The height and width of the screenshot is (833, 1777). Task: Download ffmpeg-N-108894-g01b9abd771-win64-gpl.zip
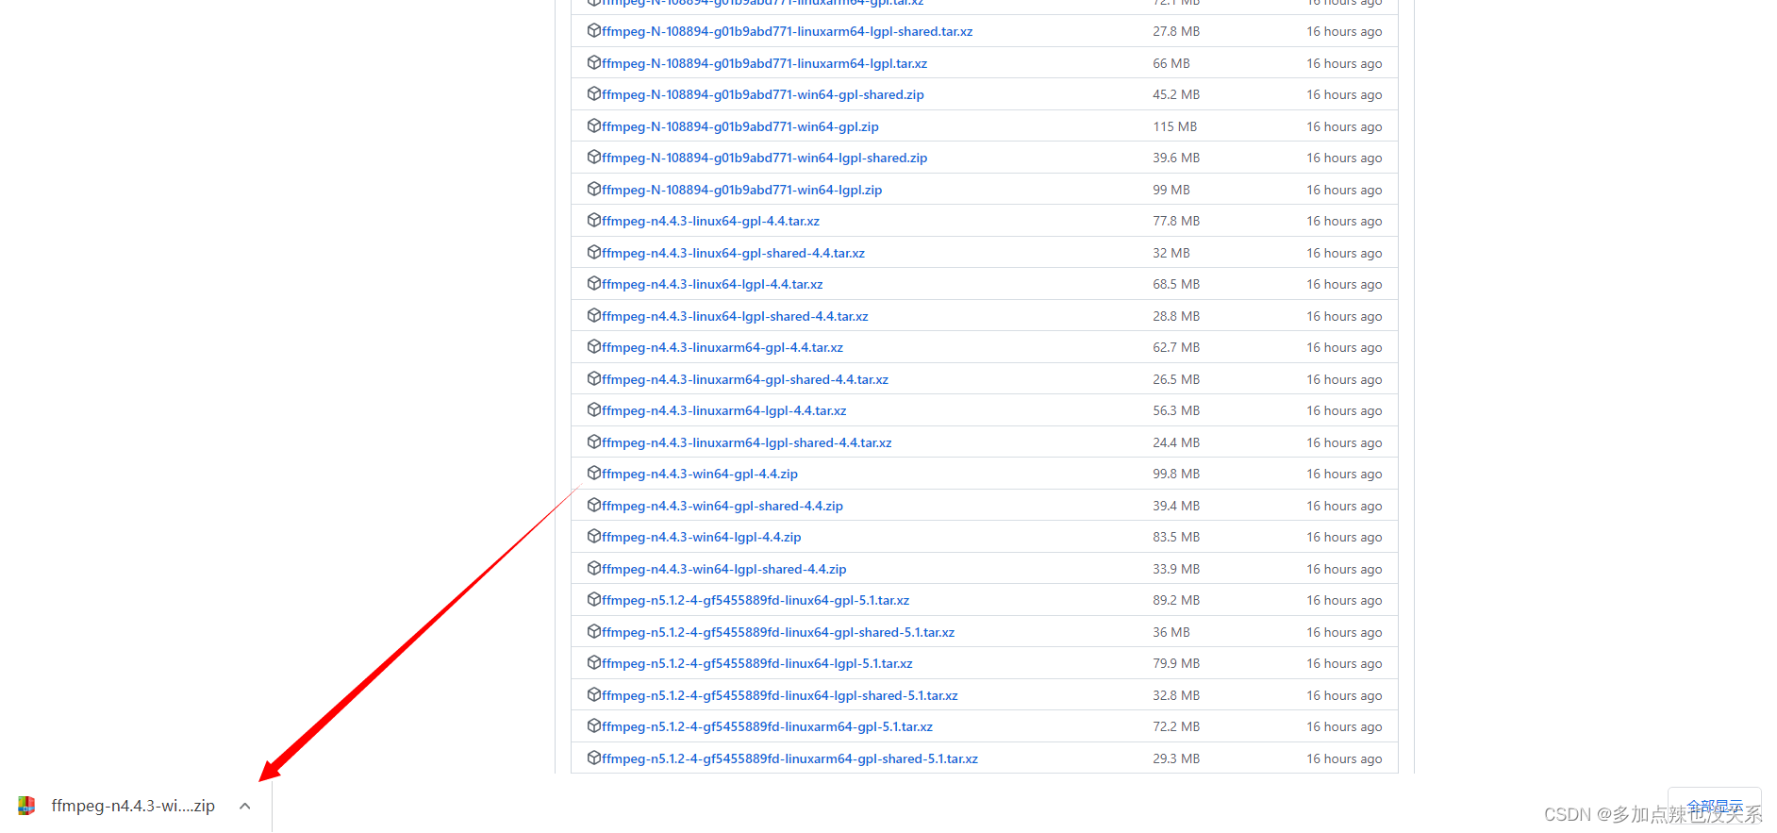click(x=740, y=126)
